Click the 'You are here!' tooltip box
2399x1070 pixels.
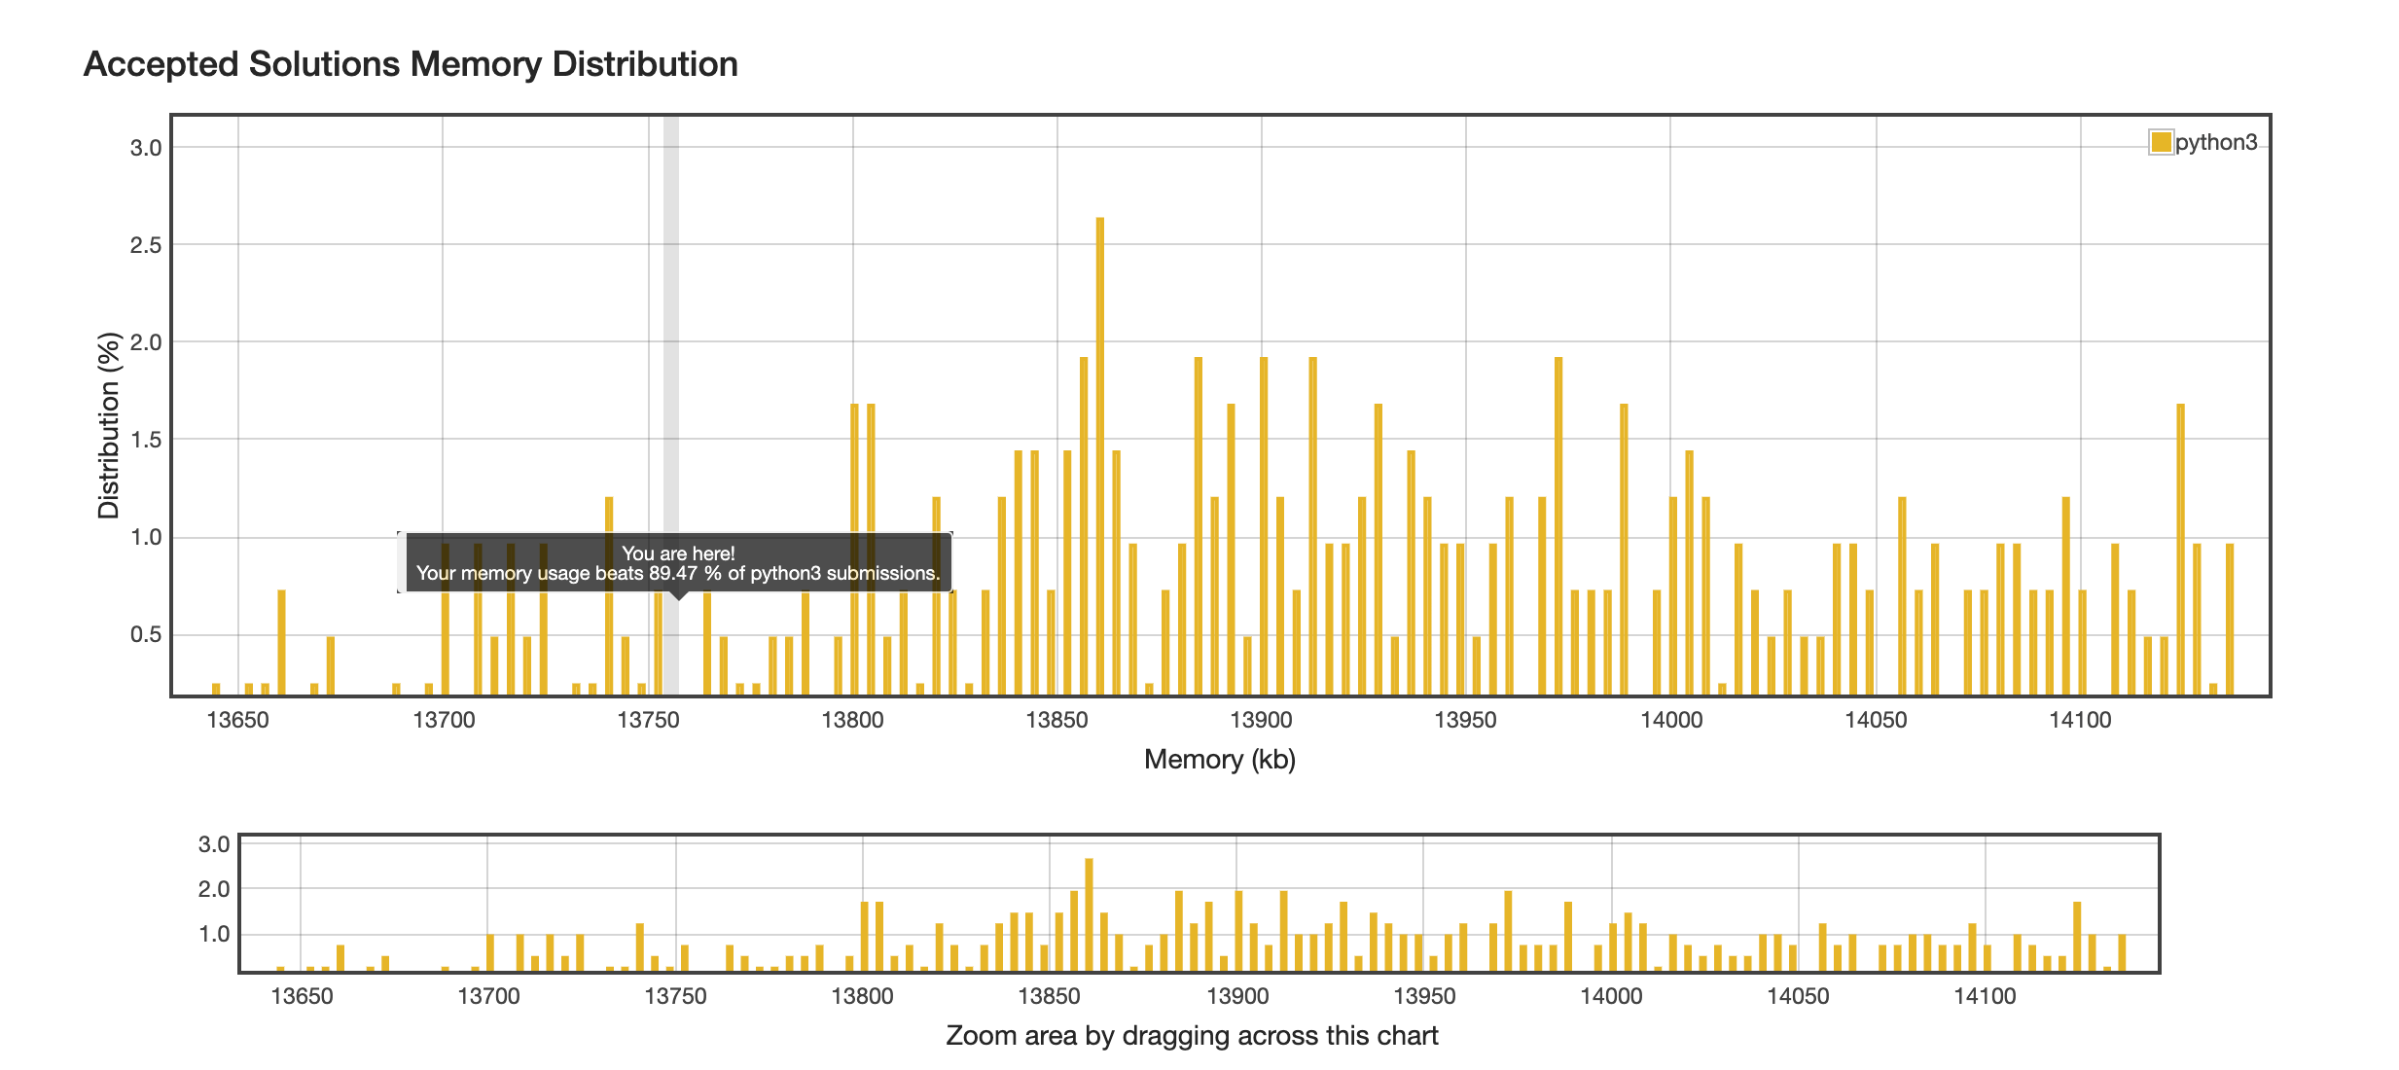click(x=678, y=563)
